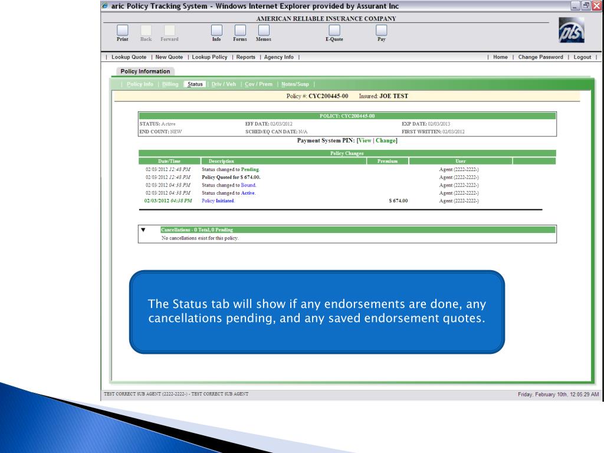Restore the Internet Explorer window
The height and width of the screenshot is (453, 604).
tap(586, 6)
